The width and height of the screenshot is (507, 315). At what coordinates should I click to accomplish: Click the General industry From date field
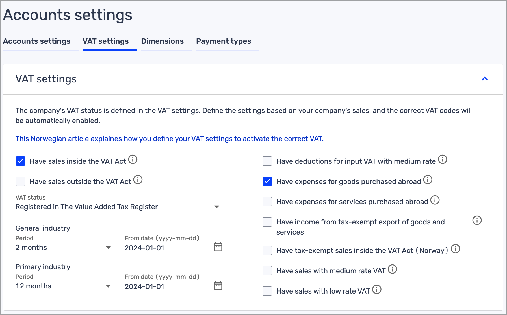click(x=167, y=248)
